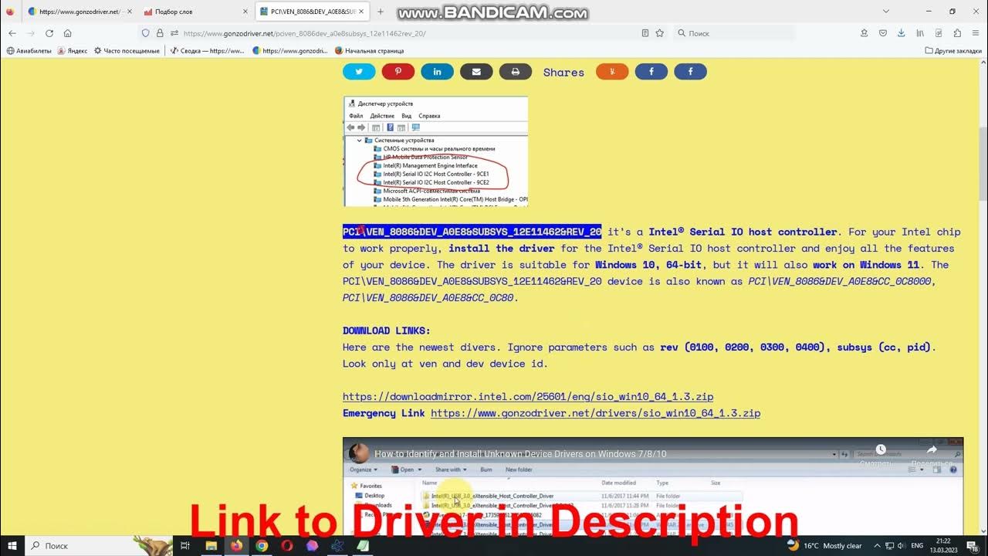988x556 pixels.
Task: Launch Opera from the taskbar
Action: coord(286,545)
